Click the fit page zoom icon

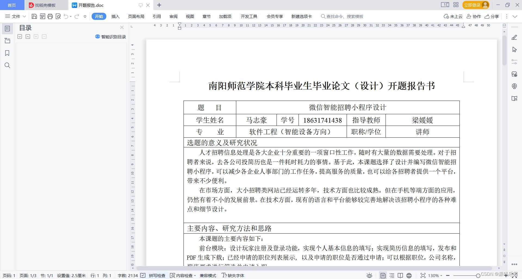[x=423, y=275]
